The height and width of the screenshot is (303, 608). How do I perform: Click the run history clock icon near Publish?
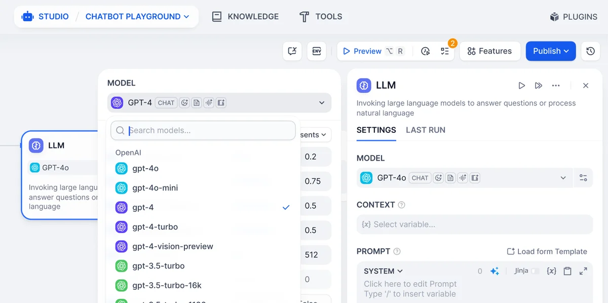click(590, 51)
